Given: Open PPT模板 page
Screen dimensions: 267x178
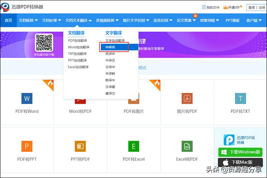Looking at the screenshot, I should 233,21.
